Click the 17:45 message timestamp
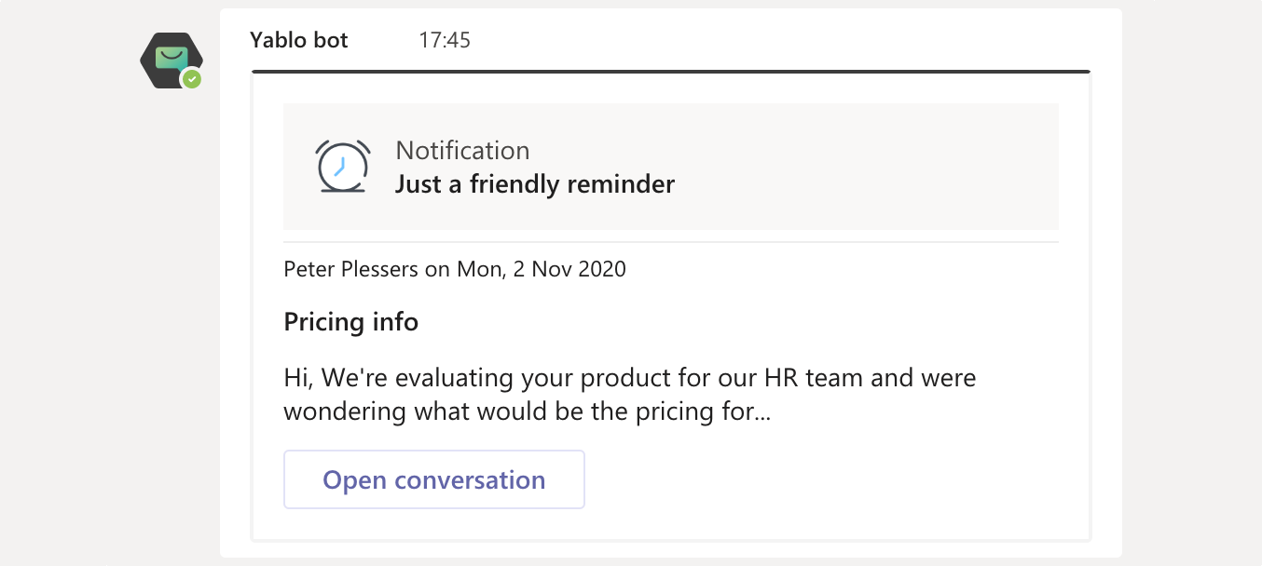This screenshot has width=1262, height=566. (x=445, y=40)
